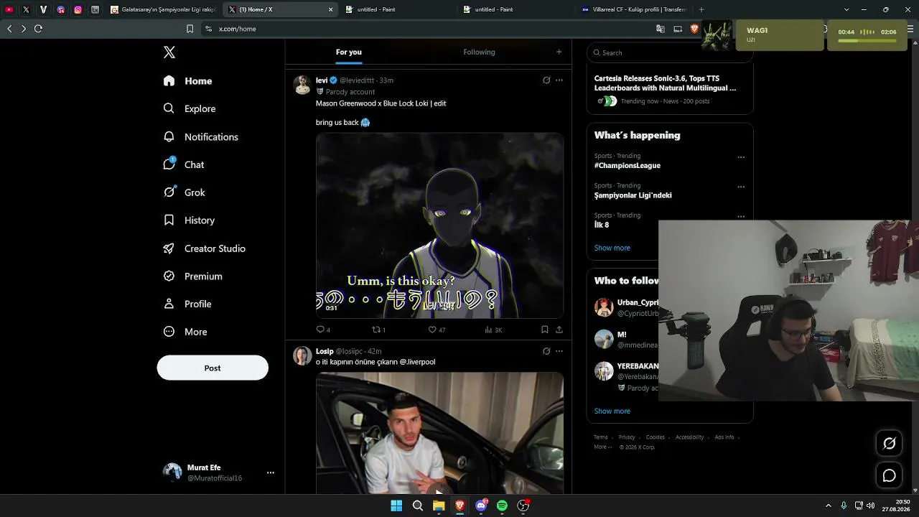Add a timeline with the plus icon
Viewport: 919px width, 517px height.
tap(559, 52)
